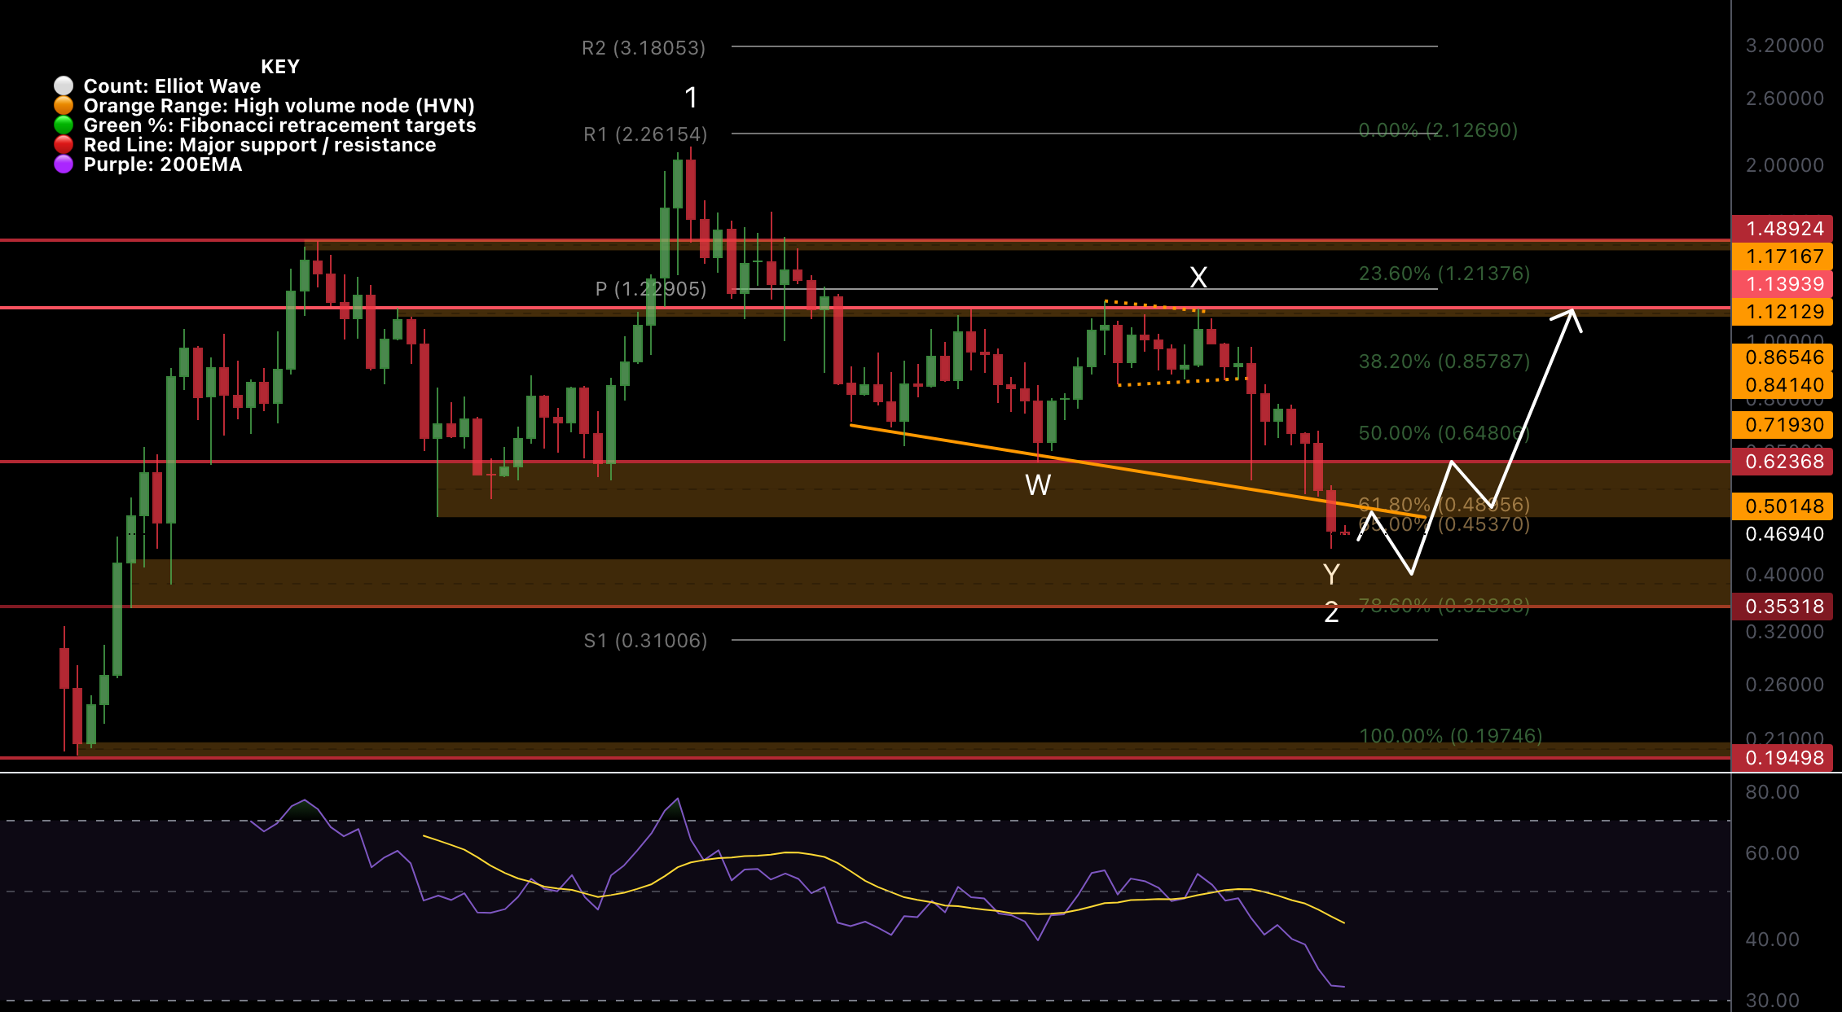Image resolution: width=1842 pixels, height=1012 pixels.
Task: Select the orange High Volume Node legend dot
Action: [x=65, y=105]
